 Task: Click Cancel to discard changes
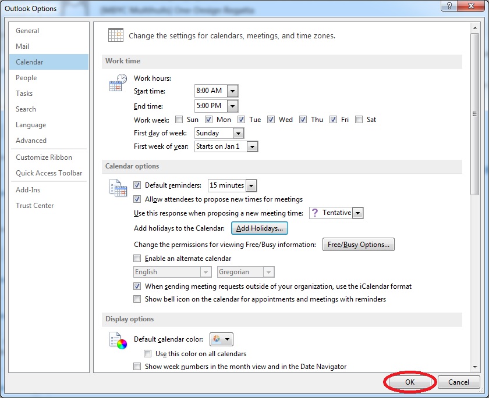click(x=459, y=382)
